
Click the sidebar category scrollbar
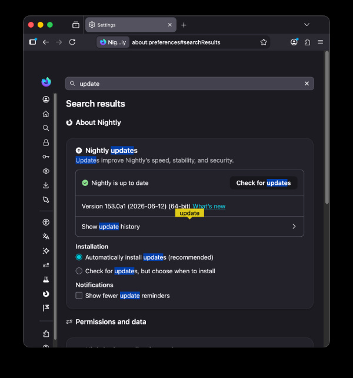[x=55, y=216]
